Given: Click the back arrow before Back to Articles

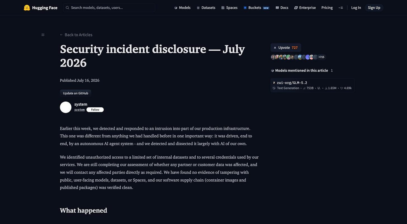Looking at the screenshot, I should click(x=61, y=35).
